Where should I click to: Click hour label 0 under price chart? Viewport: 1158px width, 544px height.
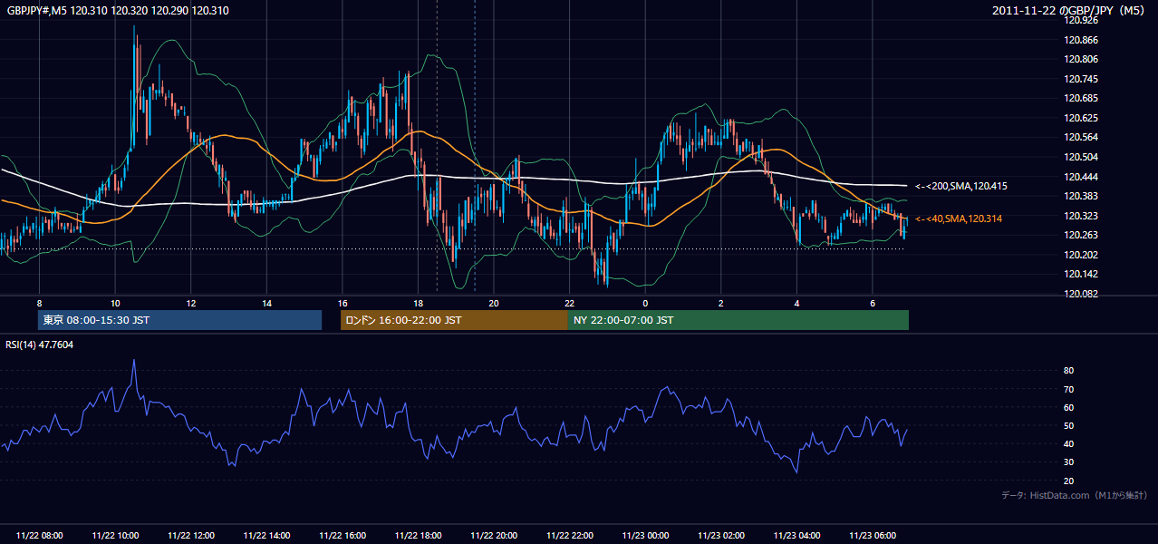coord(645,303)
